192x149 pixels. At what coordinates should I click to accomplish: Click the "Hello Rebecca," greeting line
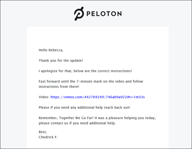(51, 50)
